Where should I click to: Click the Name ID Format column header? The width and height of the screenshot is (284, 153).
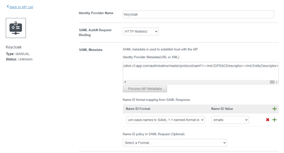pos(138,109)
